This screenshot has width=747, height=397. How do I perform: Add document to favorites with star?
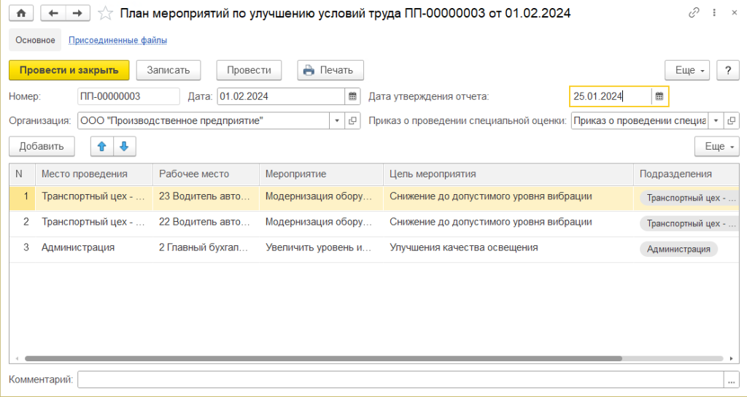tap(106, 13)
